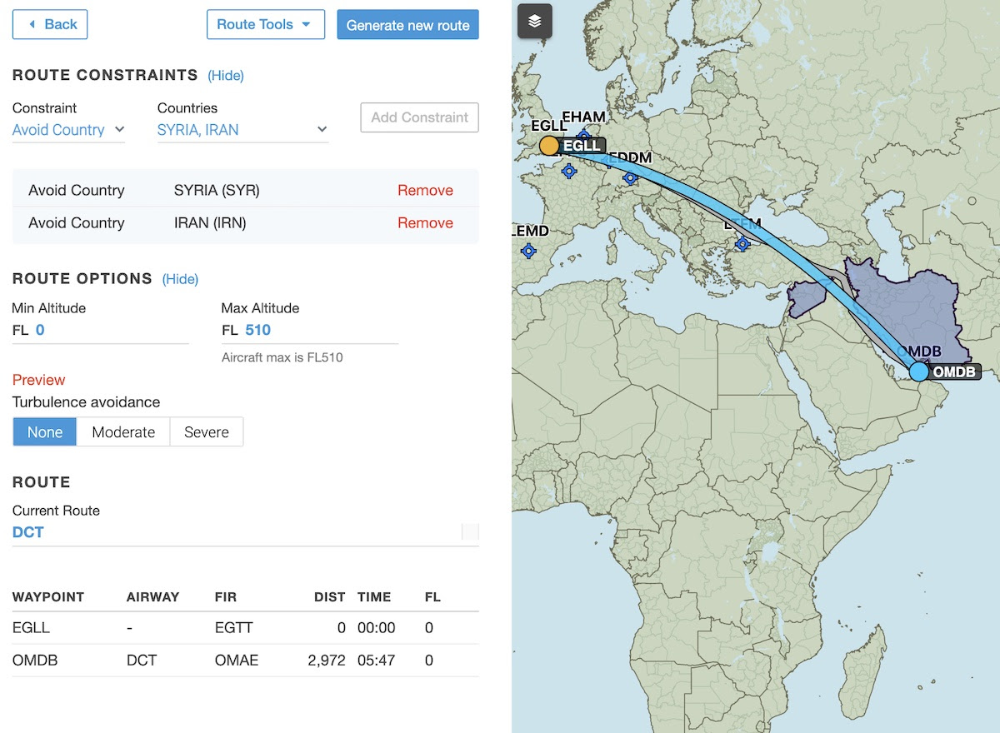Click the airport marker near Istanbul
Viewport: 1000px width, 733px height.
(742, 244)
